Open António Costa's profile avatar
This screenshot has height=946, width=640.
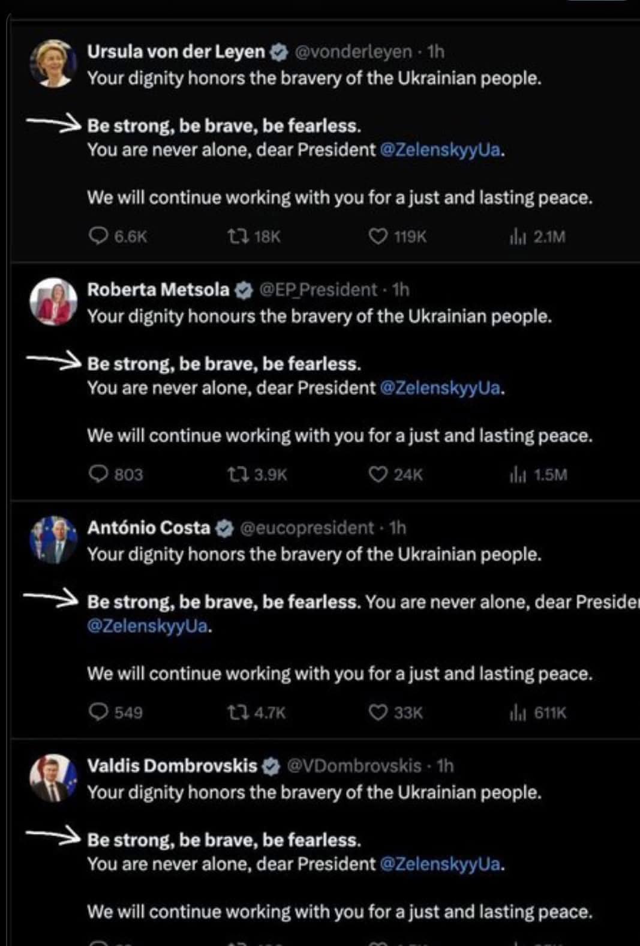(x=53, y=540)
